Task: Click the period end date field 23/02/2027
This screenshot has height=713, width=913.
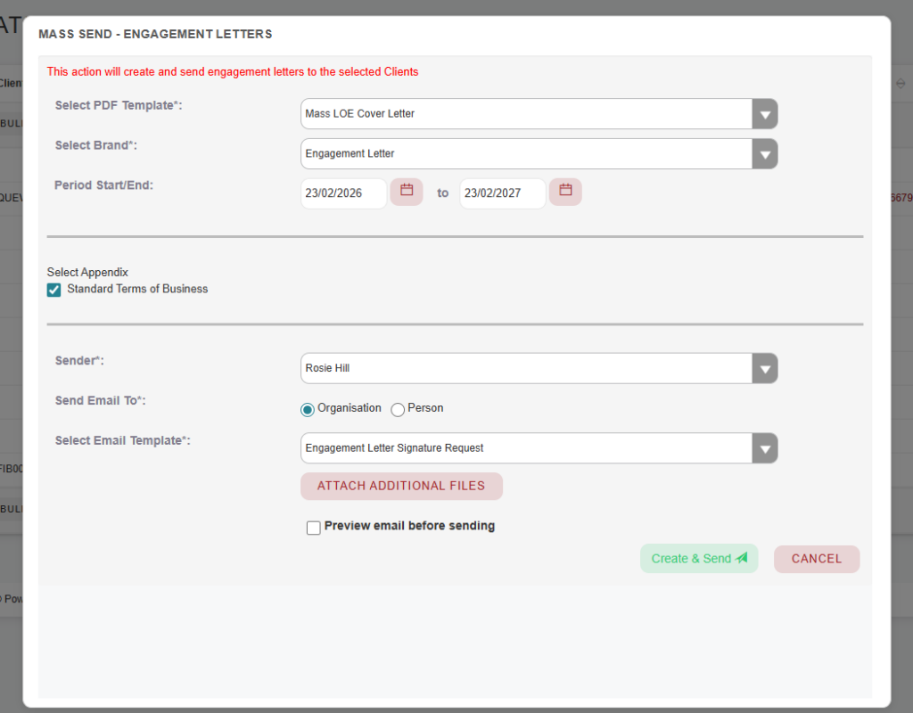Action: coord(502,193)
